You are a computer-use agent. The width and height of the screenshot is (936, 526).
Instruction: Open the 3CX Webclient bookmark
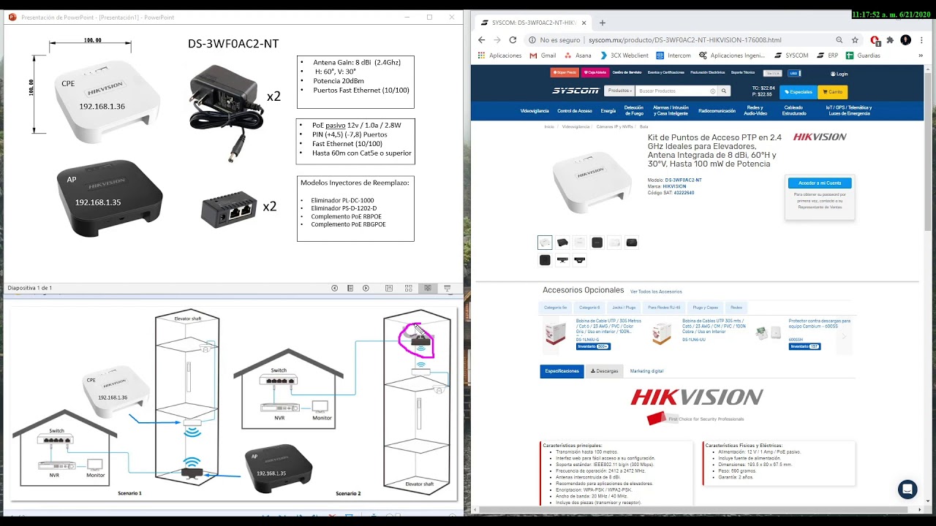coord(624,56)
